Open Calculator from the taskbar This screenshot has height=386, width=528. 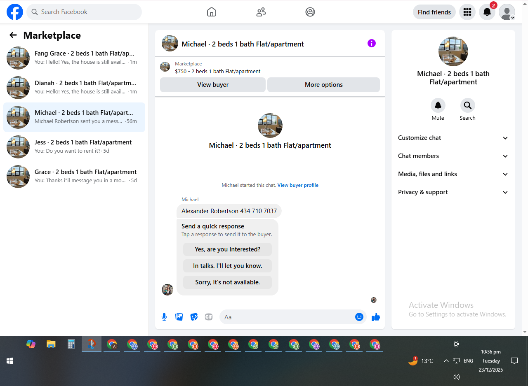(x=71, y=344)
